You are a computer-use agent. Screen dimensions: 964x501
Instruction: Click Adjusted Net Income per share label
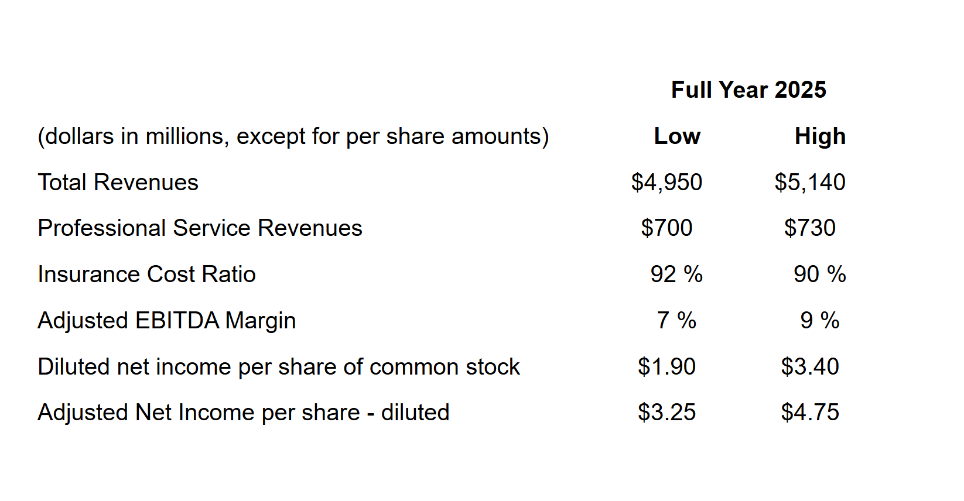coord(244,413)
